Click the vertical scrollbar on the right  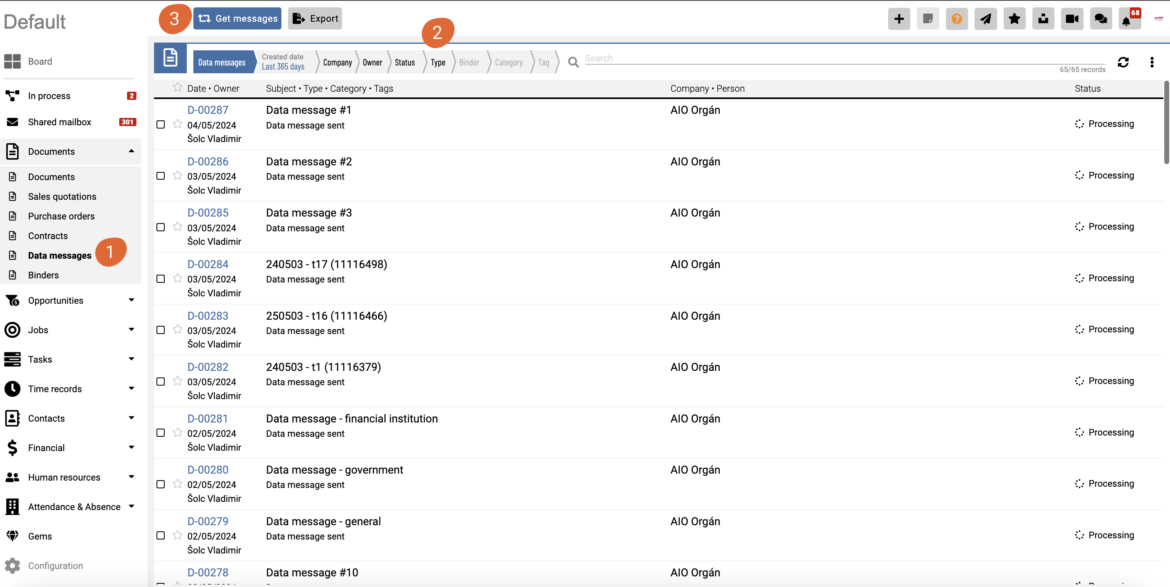coord(1166,122)
